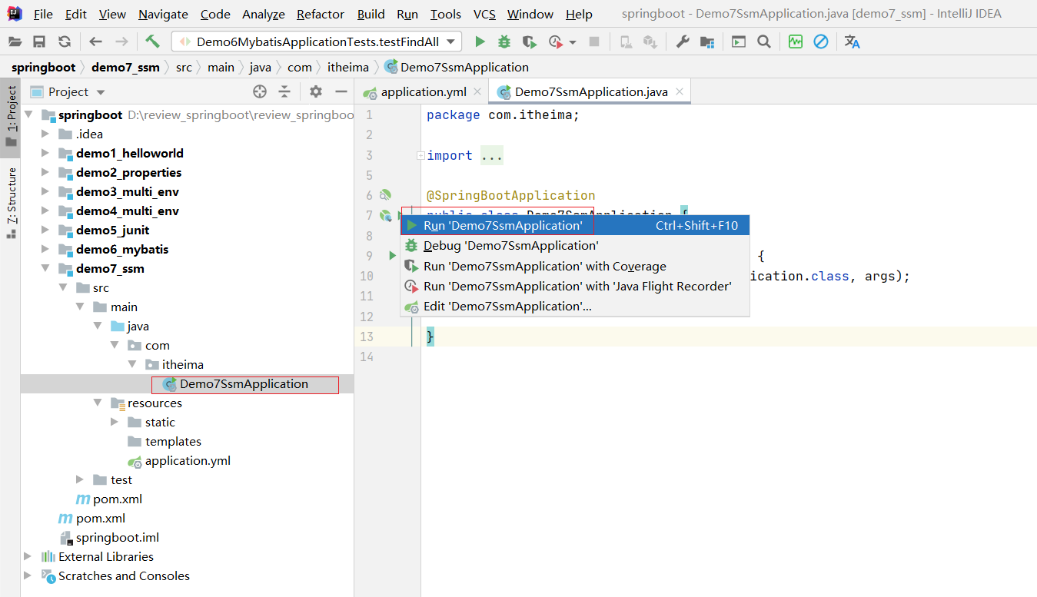Click the Synchronize refresh icon in toolbar
This screenshot has height=597, width=1037.
coord(65,41)
